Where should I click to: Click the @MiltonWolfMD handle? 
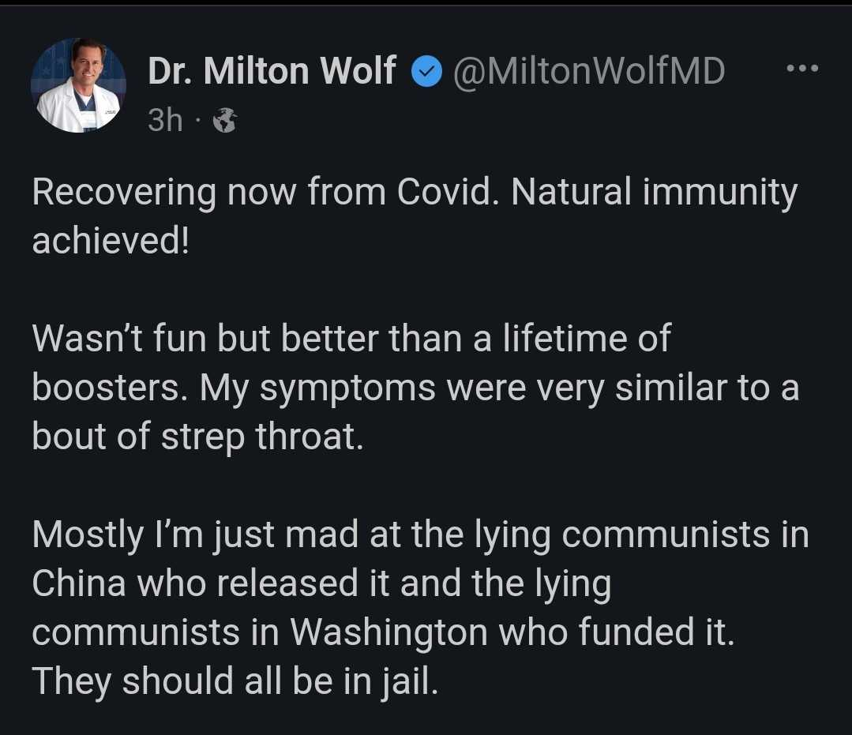589,71
